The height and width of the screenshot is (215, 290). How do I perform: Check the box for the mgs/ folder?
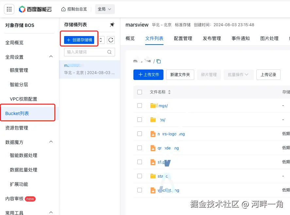click(140, 106)
